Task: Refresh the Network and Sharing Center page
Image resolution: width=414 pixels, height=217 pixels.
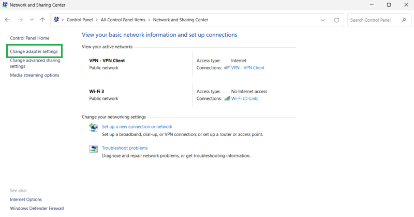Action: (337, 20)
